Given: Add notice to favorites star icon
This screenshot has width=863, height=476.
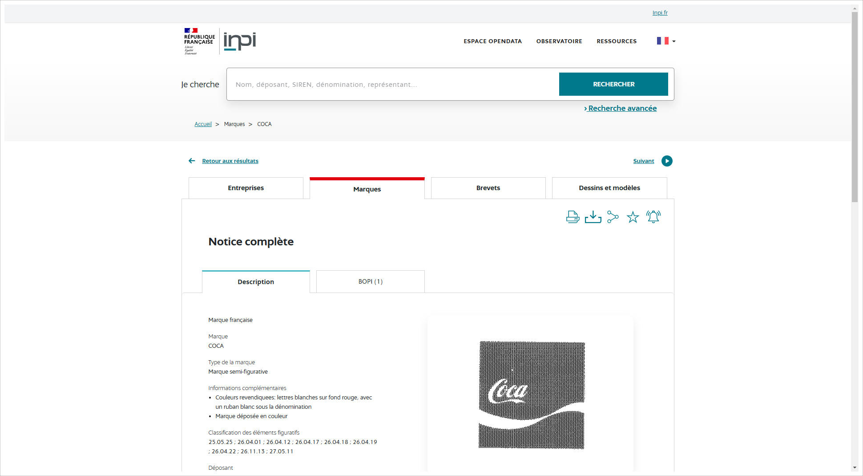Looking at the screenshot, I should [633, 217].
